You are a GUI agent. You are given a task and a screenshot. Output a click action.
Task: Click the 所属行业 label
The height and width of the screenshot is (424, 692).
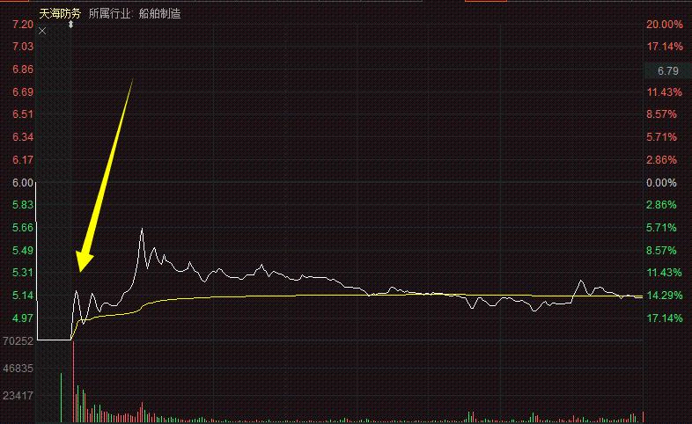109,14
